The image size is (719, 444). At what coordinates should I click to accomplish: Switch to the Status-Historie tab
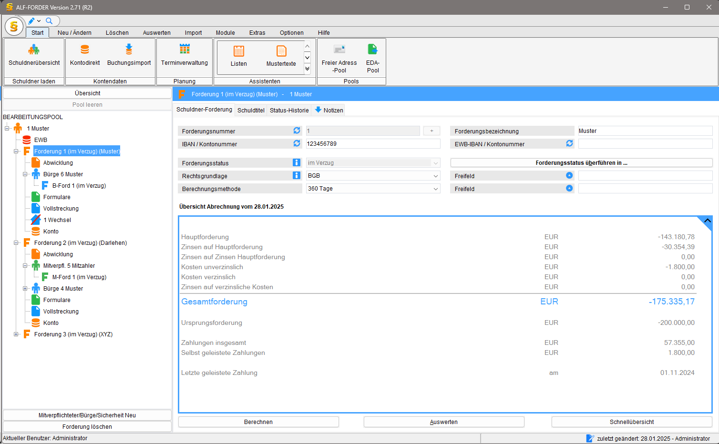pos(288,110)
